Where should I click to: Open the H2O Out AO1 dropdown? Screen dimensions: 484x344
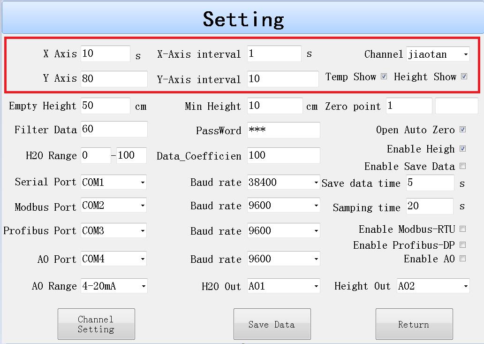(283, 286)
